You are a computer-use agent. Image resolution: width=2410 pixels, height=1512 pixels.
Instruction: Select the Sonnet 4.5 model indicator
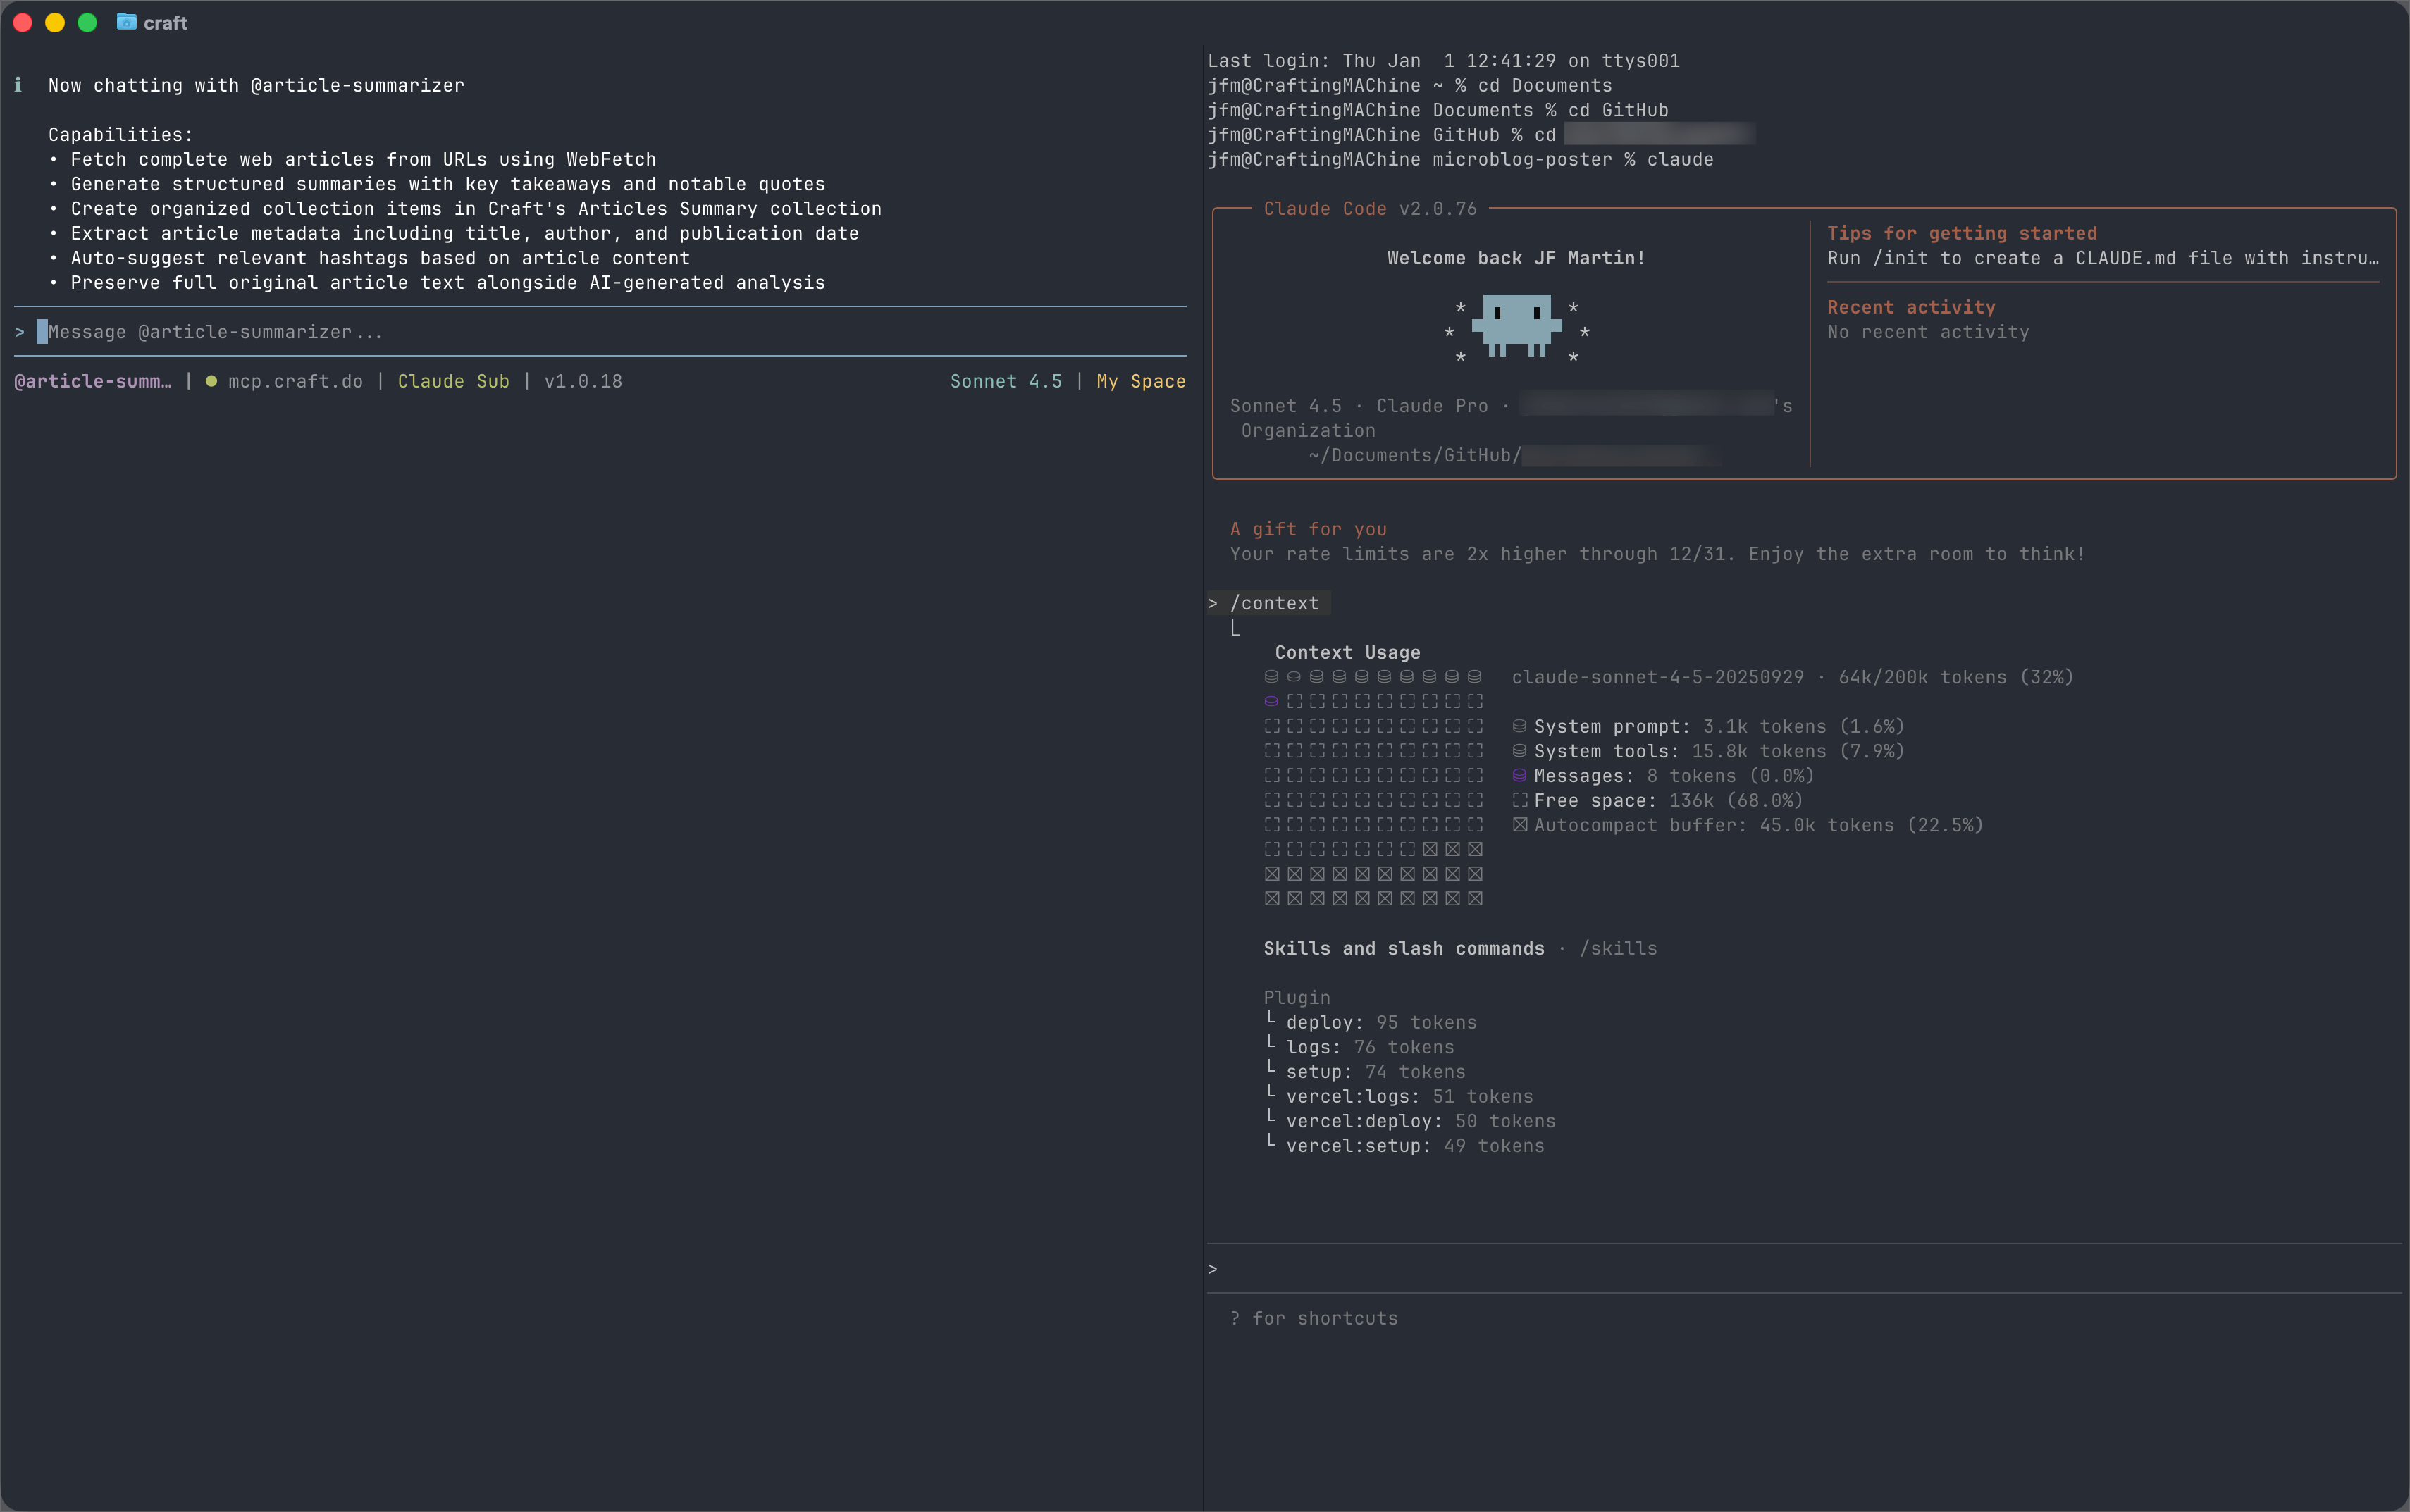pos(1005,381)
